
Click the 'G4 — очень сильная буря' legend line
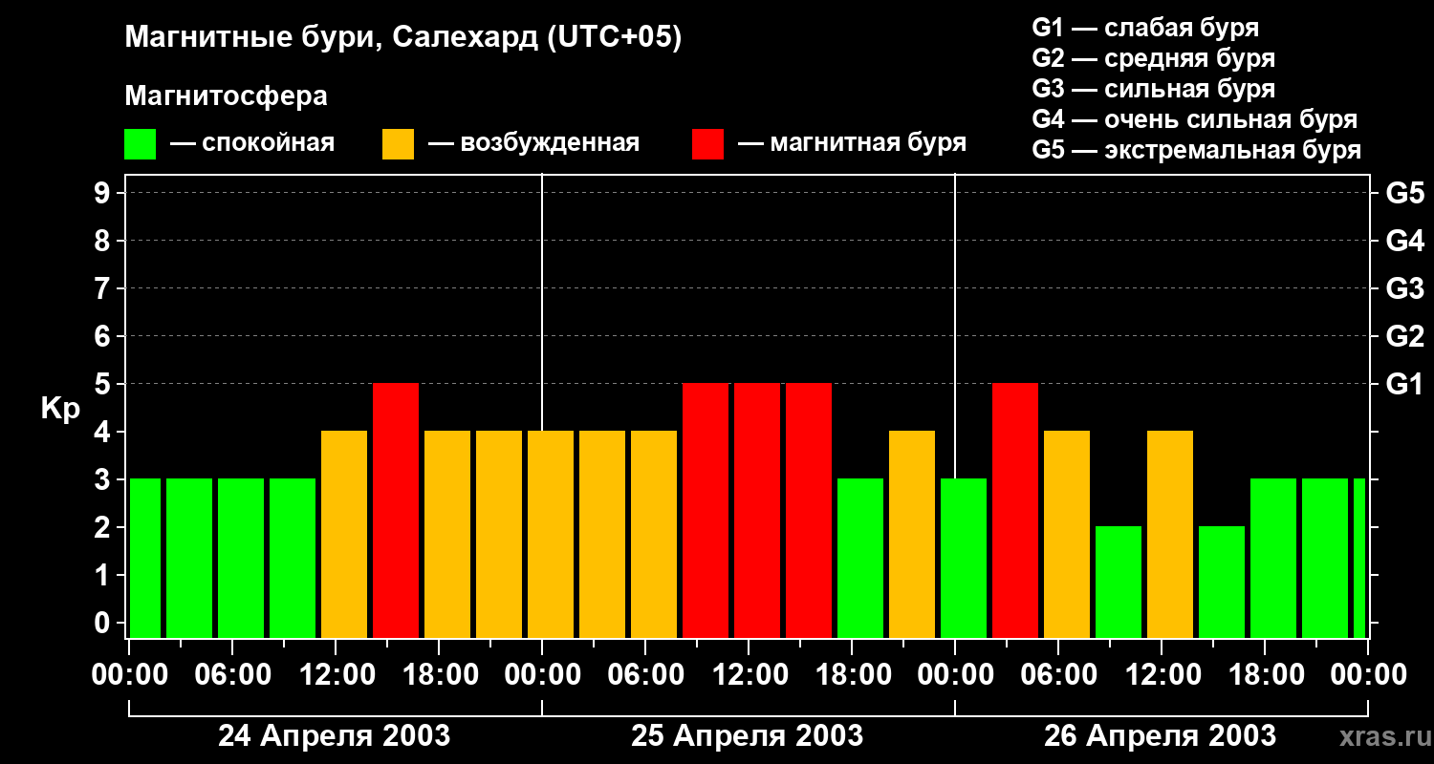click(1195, 119)
